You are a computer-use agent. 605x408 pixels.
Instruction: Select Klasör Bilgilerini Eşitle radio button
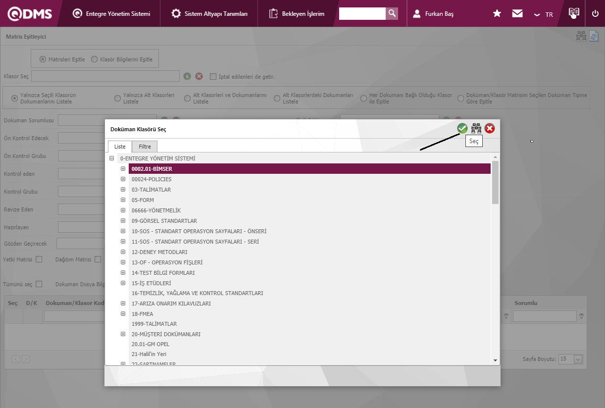pos(94,59)
